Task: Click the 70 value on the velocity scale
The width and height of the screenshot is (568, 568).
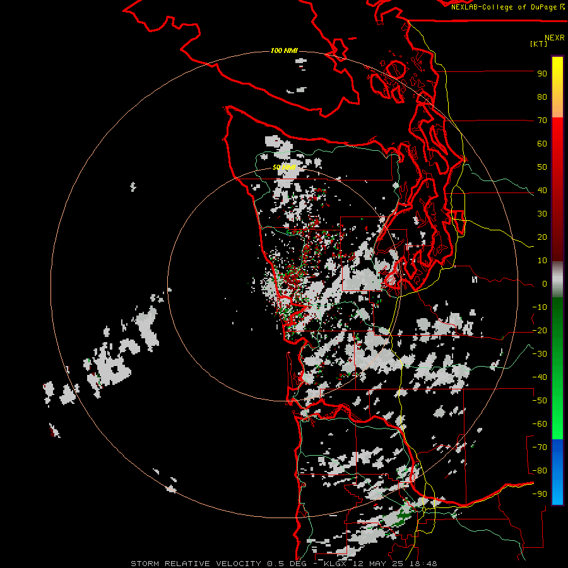Action: pyautogui.click(x=542, y=121)
